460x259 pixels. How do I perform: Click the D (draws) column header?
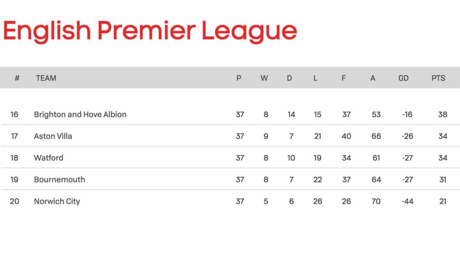289,78
